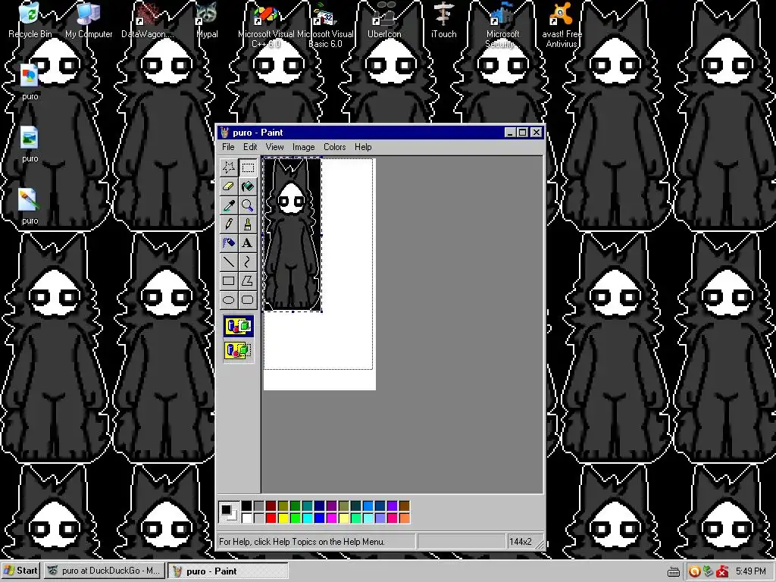Open the Edit menu
The image size is (776, 582).
coord(250,147)
